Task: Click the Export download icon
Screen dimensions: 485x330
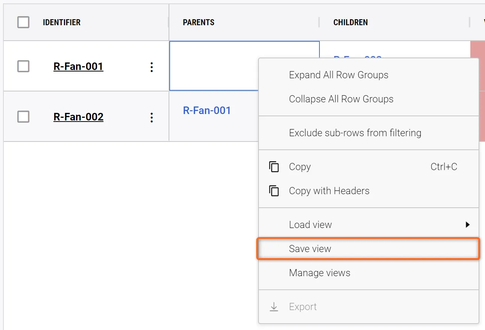Action: (274, 307)
